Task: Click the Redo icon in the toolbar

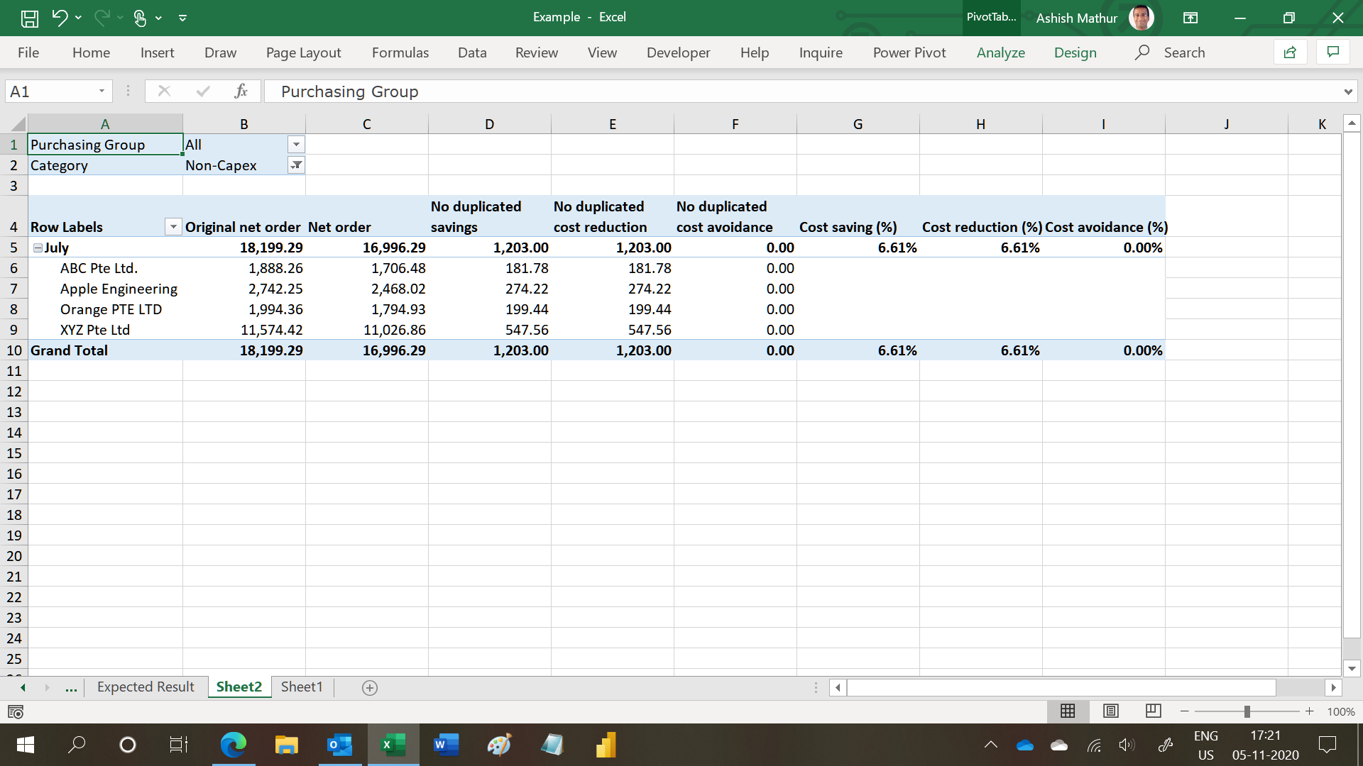Action: [x=102, y=17]
